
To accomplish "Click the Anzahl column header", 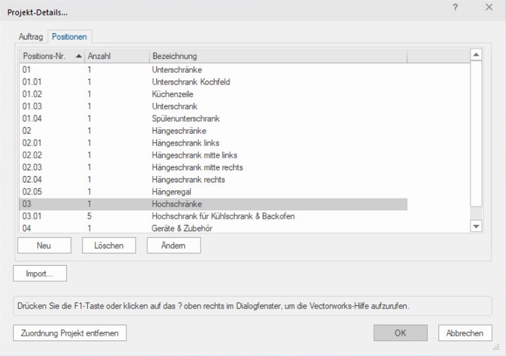I will [x=116, y=56].
